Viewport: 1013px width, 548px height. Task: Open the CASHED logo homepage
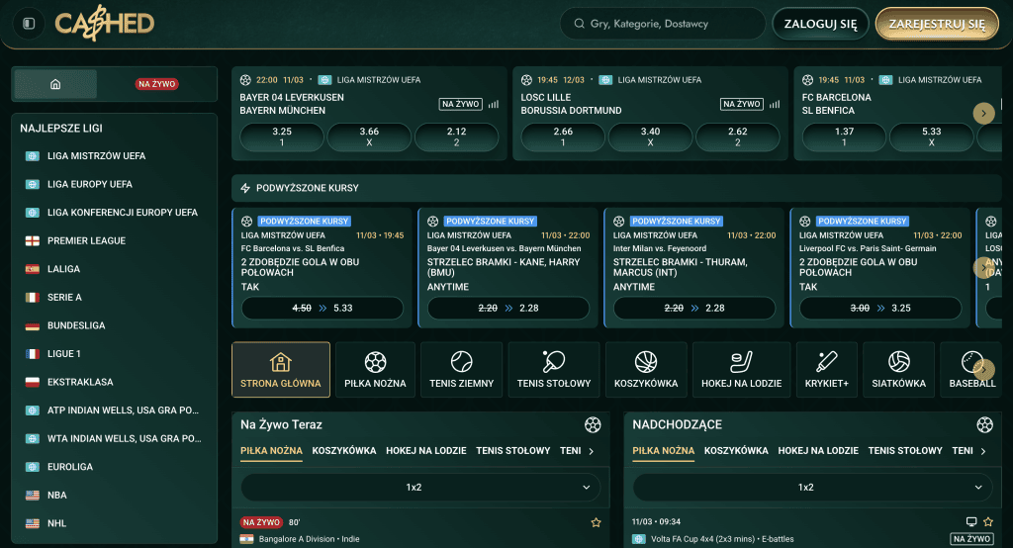[104, 24]
